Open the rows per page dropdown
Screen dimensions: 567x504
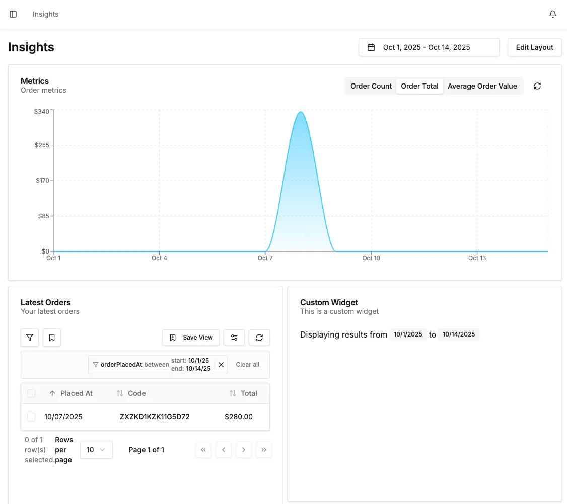coord(96,450)
